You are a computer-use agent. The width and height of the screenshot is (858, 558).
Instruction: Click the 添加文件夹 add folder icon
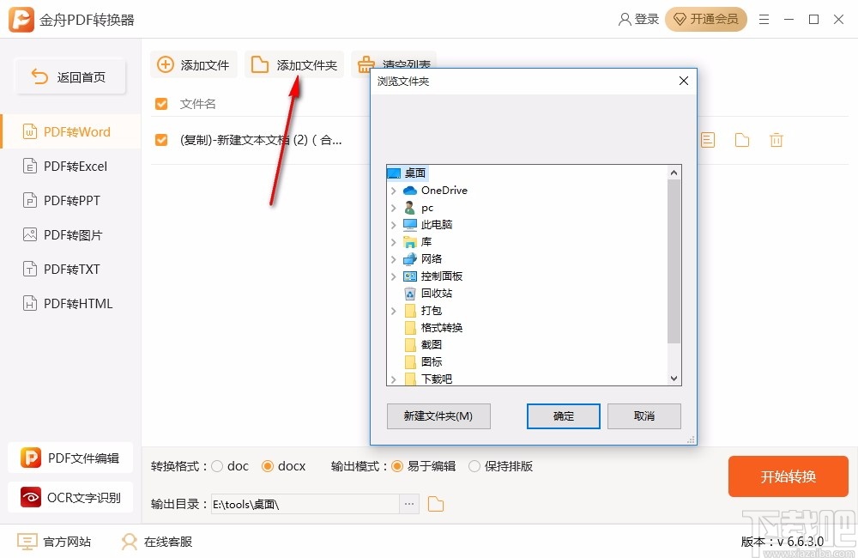tap(261, 64)
